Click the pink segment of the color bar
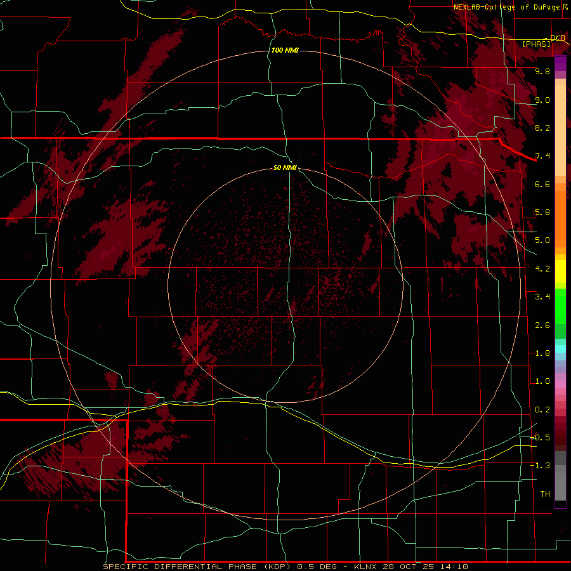Viewport: 571px width, 571px height. (x=560, y=384)
